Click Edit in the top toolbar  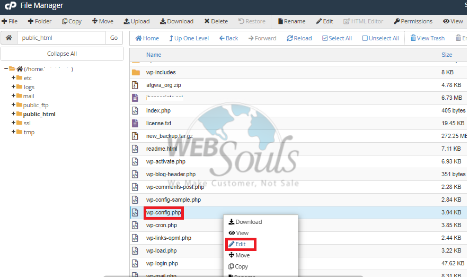(324, 21)
